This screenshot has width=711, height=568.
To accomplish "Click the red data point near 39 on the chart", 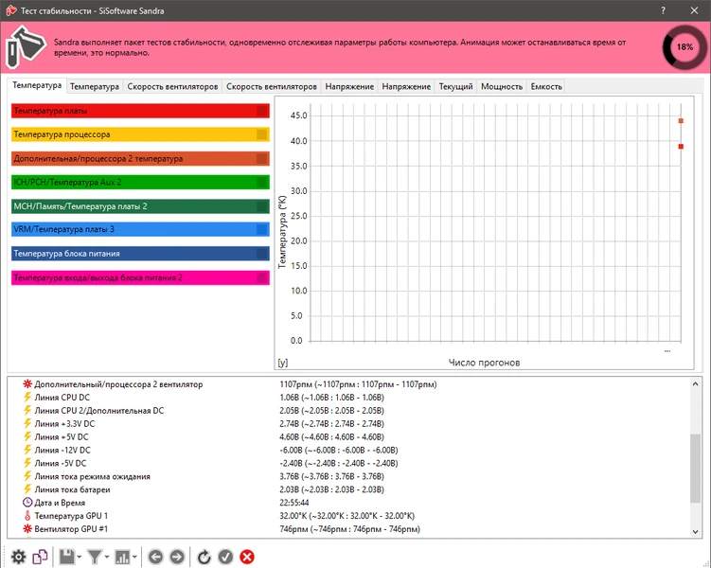I will [x=681, y=147].
